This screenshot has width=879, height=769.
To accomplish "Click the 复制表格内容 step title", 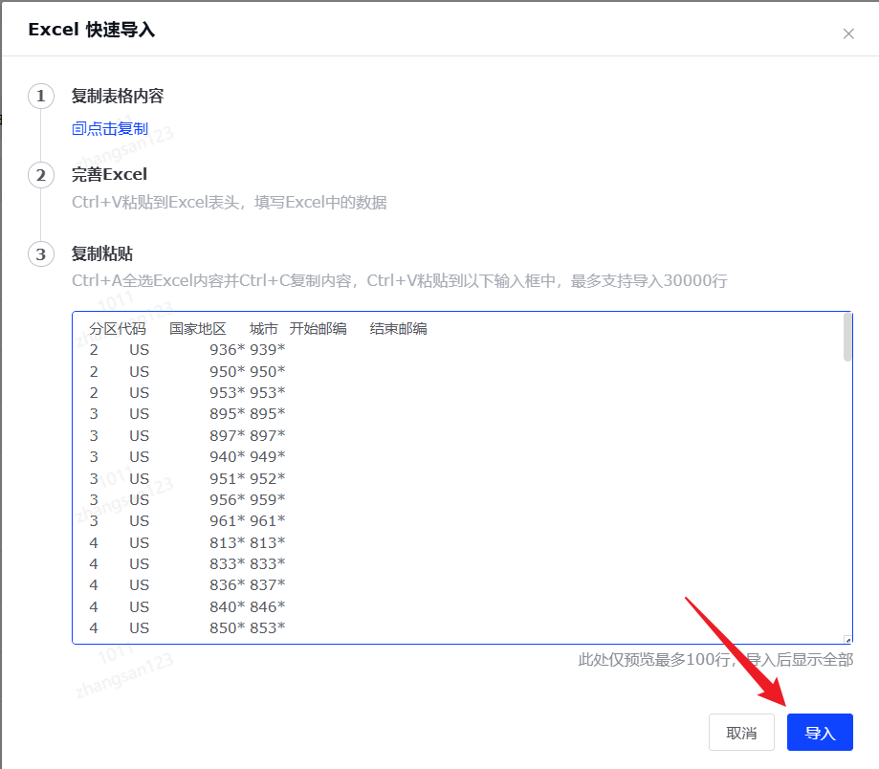I will pos(118,96).
